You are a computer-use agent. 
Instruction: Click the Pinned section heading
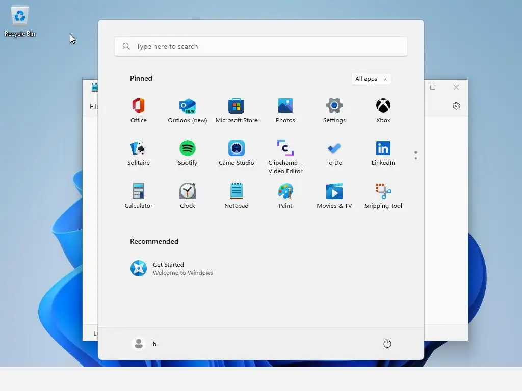point(141,78)
